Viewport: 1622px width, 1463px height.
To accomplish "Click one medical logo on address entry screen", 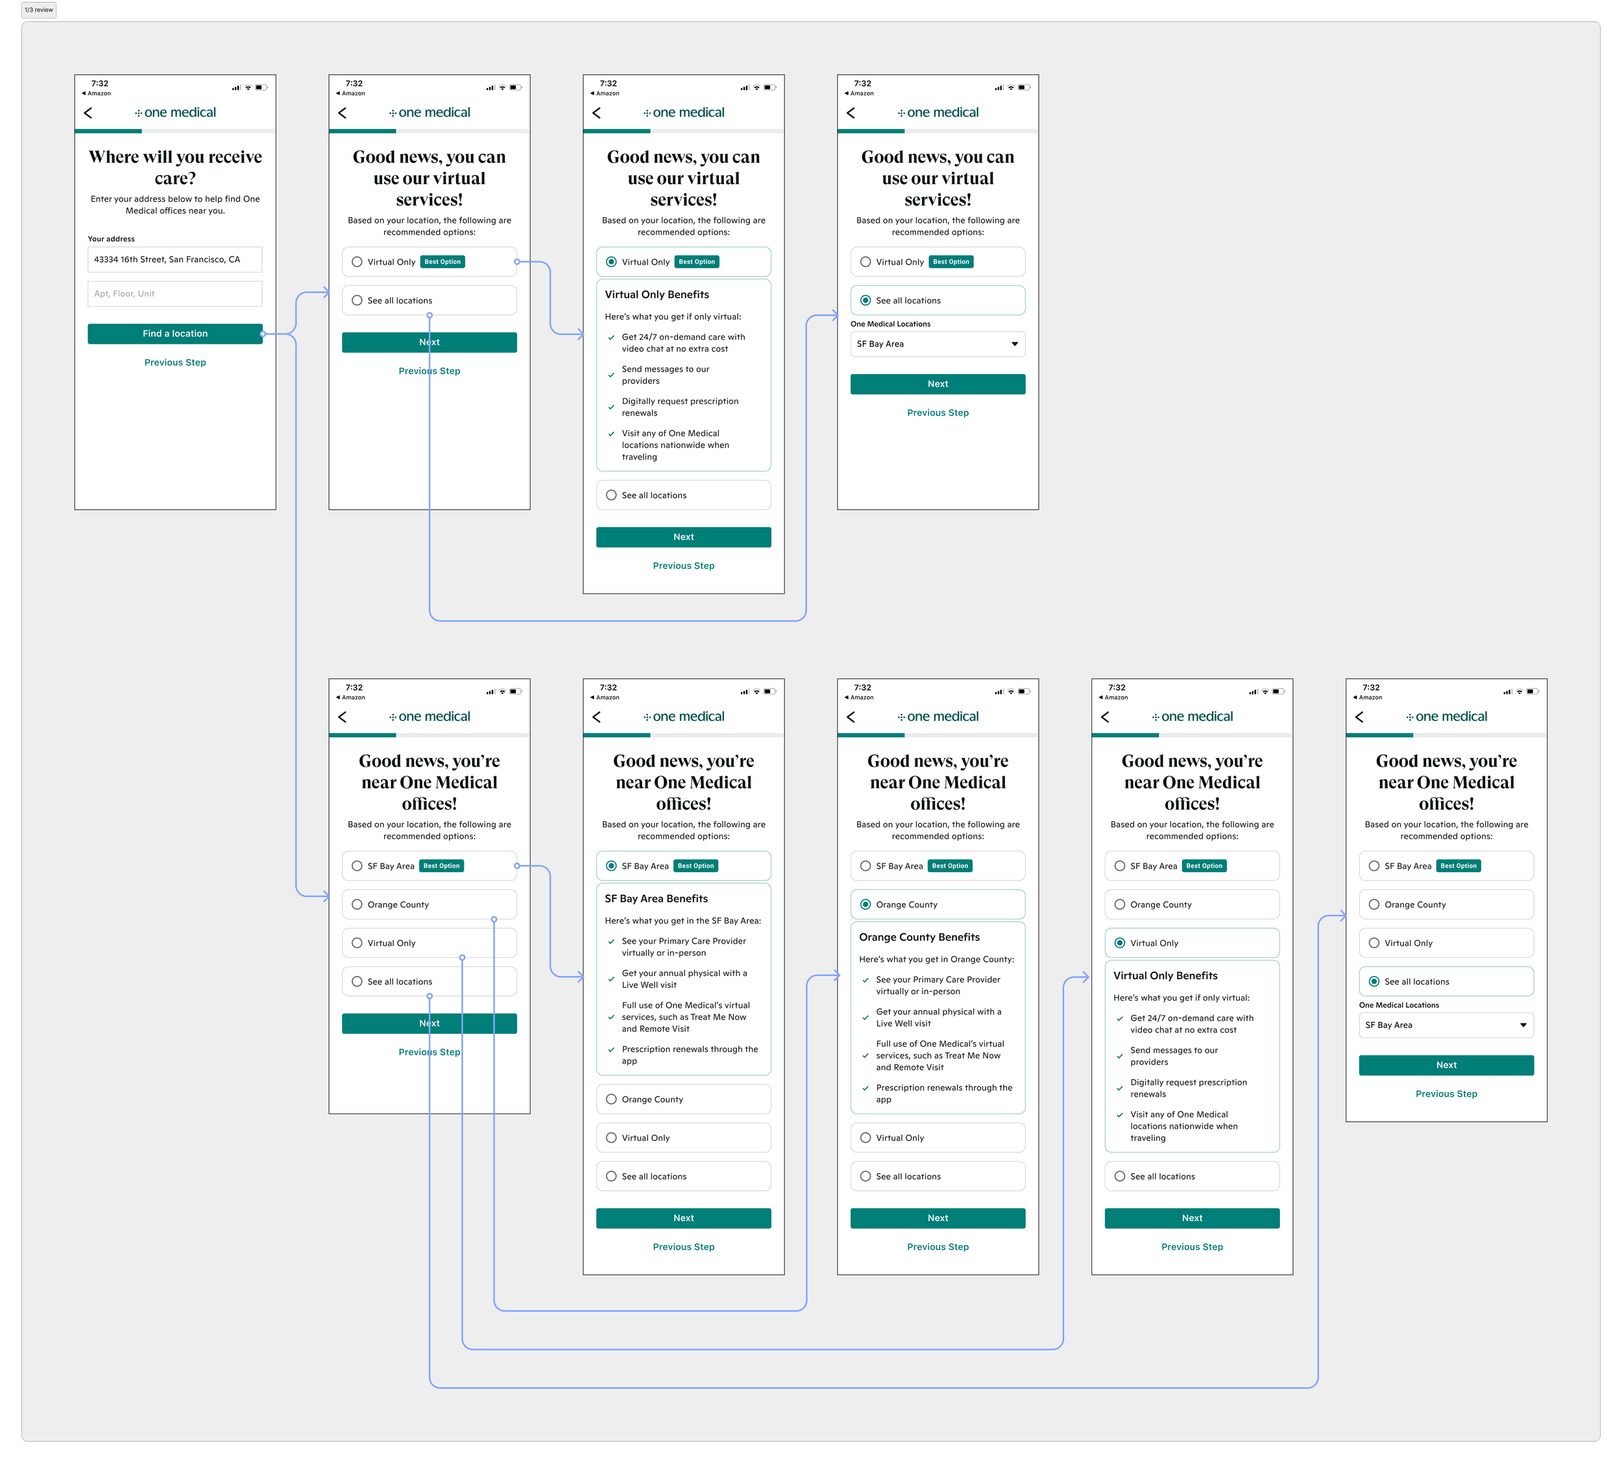I will point(175,113).
